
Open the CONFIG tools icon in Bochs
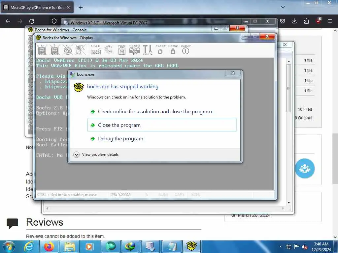click(x=148, y=50)
